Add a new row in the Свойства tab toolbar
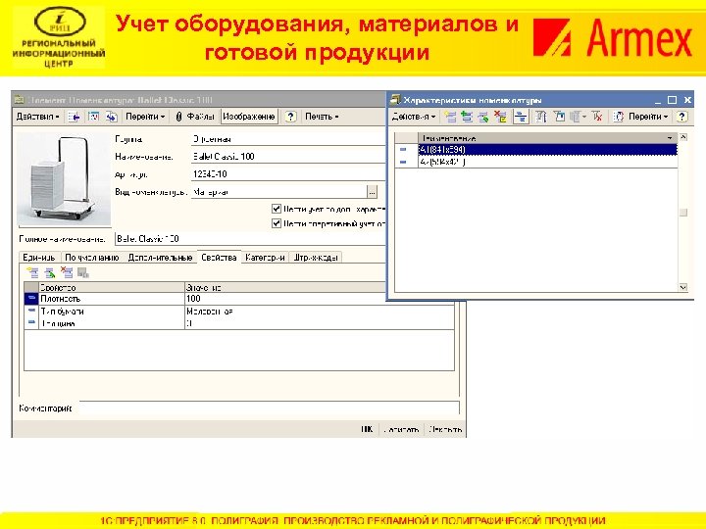The height and width of the screenshot is (529, 706). click(x=33, y=272)
